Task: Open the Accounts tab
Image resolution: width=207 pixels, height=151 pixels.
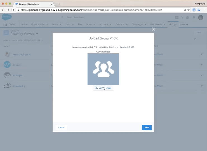Action: pos(103,24)
